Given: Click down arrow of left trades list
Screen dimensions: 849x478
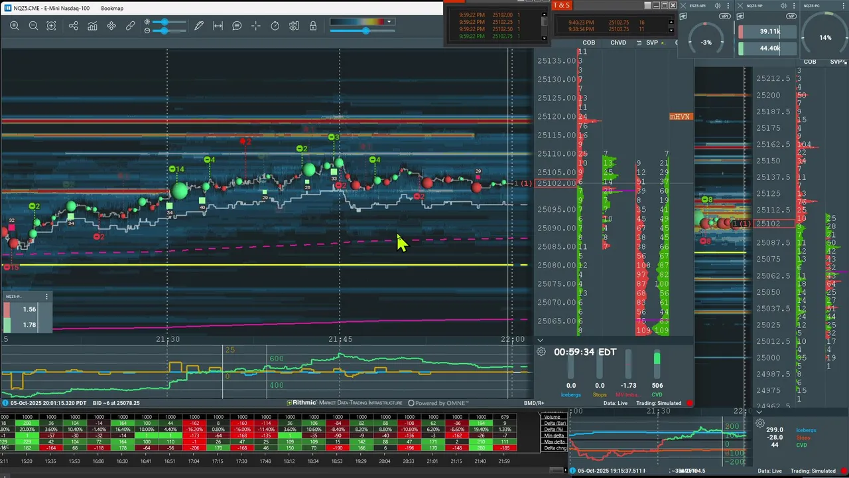Looking at the screenshot, I should coord(545,38).
